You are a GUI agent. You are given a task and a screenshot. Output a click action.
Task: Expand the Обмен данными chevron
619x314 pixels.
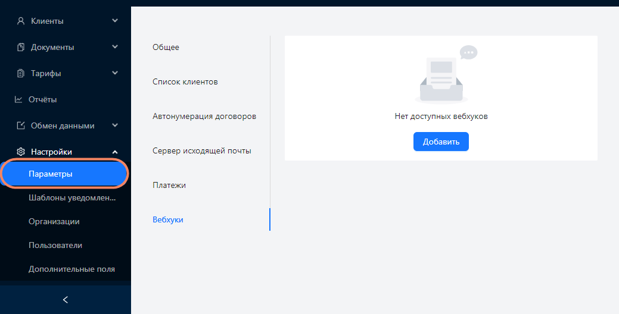click(x=115, y=125)
